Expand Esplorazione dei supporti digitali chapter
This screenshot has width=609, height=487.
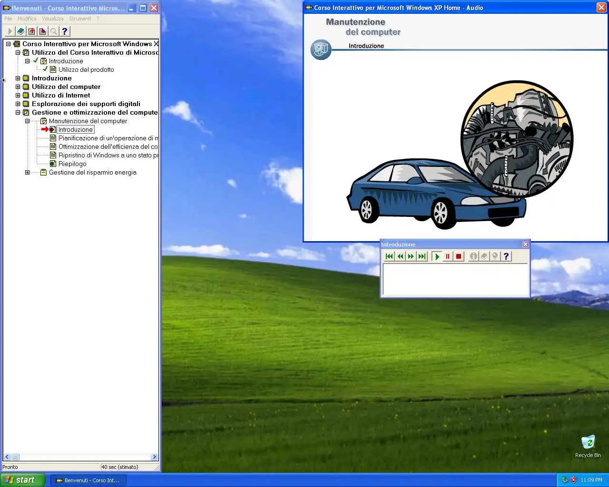click(18, 104)
